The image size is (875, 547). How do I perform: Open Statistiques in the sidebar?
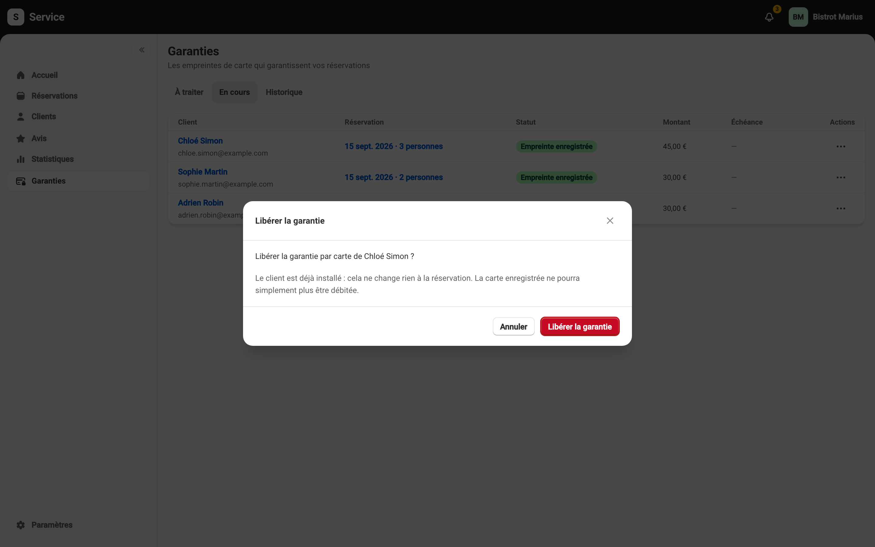(x=78, y=159)
